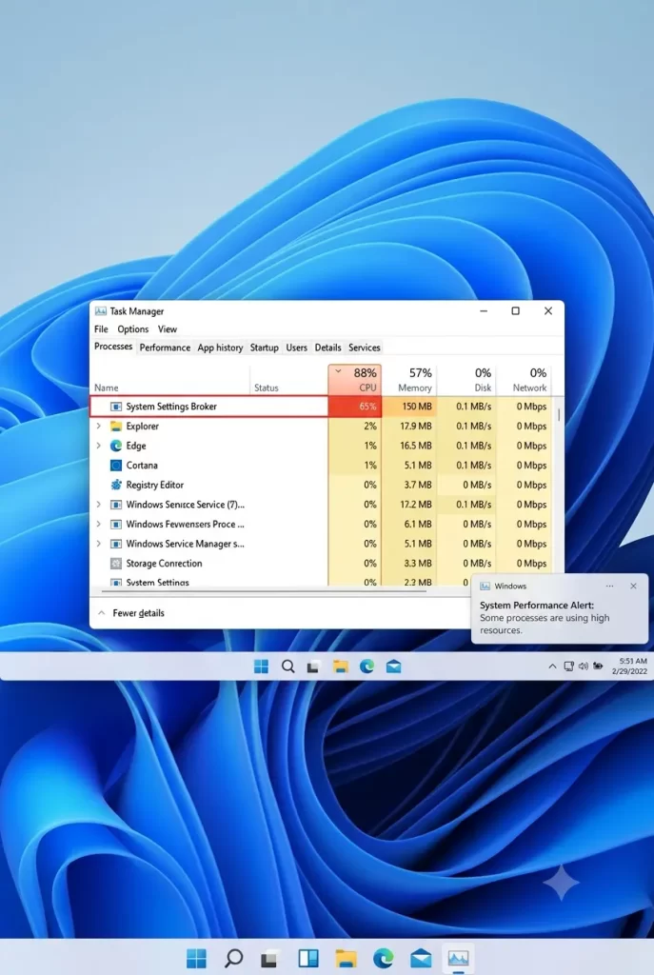This screenshot has width=654, height=975.
Task: Open File Explorer on the taskbar showing the clock
Action: (x=340, y=667)
